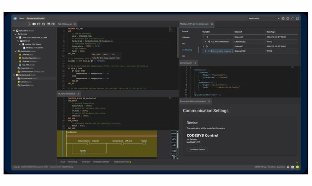Click the add folder icon in tree toolbar
Image resolution: width=312 pixels, height=186 pixels.
34,24
